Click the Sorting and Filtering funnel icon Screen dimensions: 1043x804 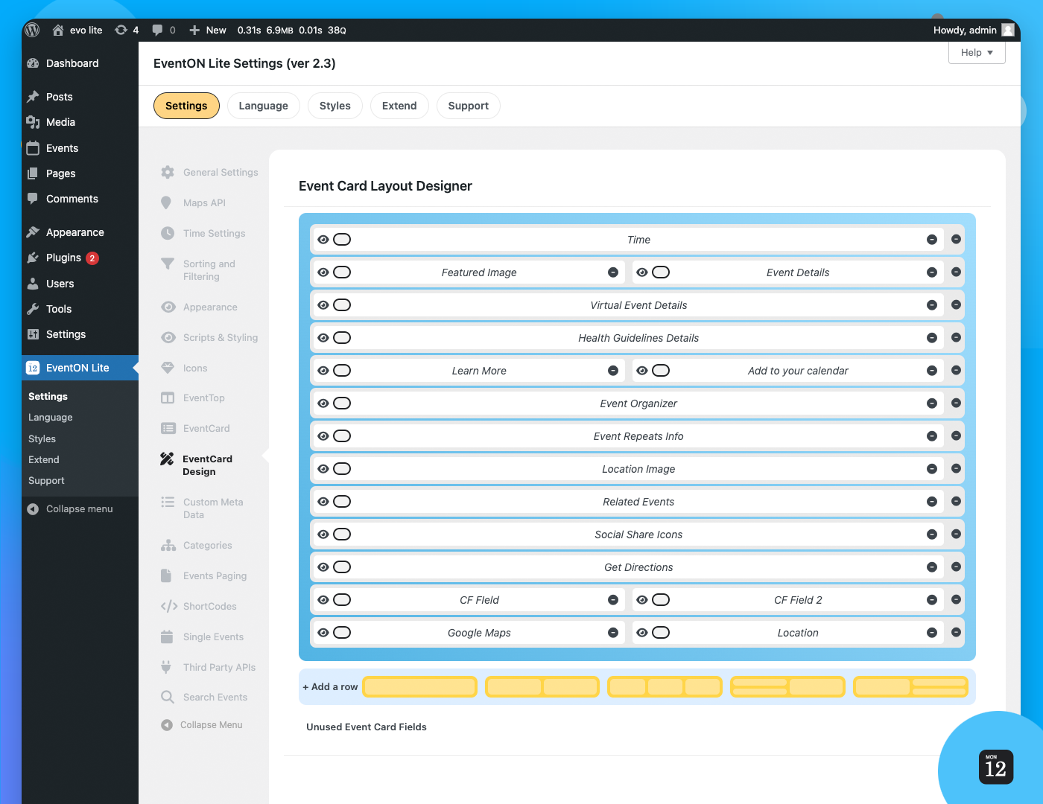pyautogui.click(x=168, y=264)
